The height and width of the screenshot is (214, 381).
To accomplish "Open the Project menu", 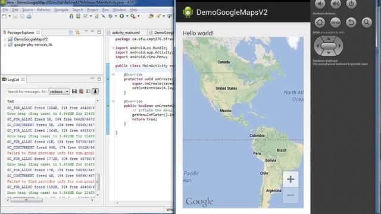I will pos(93,10).
